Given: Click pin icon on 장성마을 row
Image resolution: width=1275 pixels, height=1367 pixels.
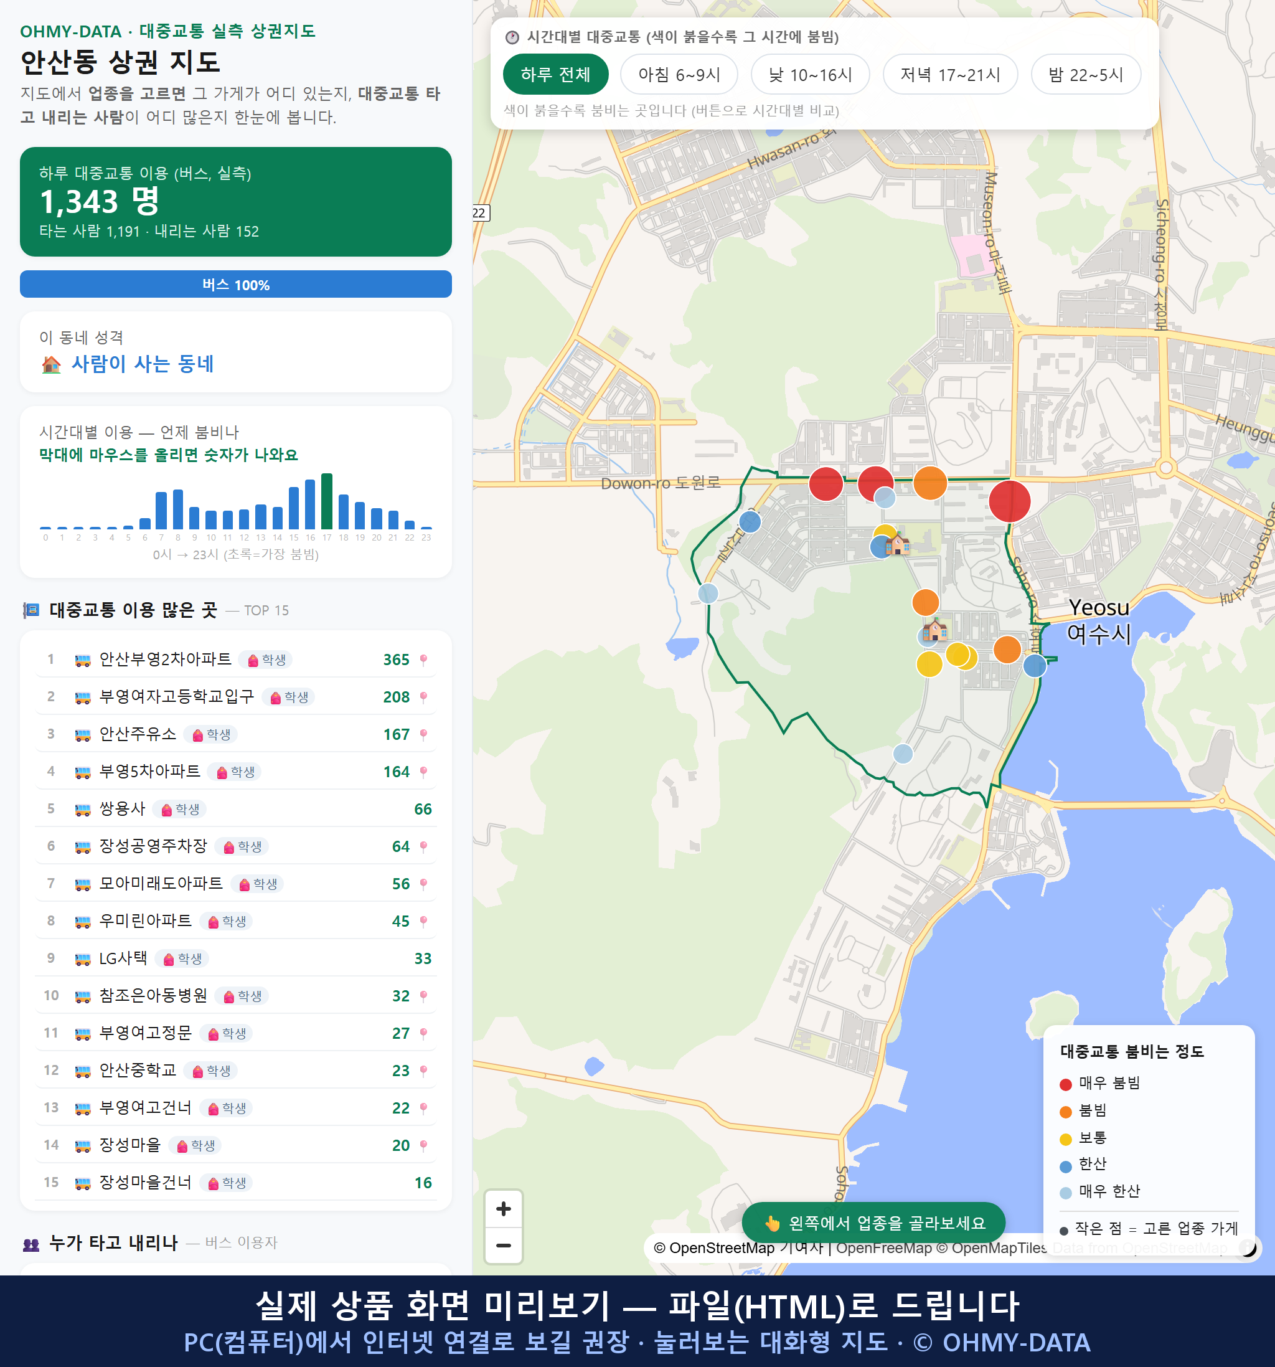Looking at the screenshot, I should pos(423,1145).
